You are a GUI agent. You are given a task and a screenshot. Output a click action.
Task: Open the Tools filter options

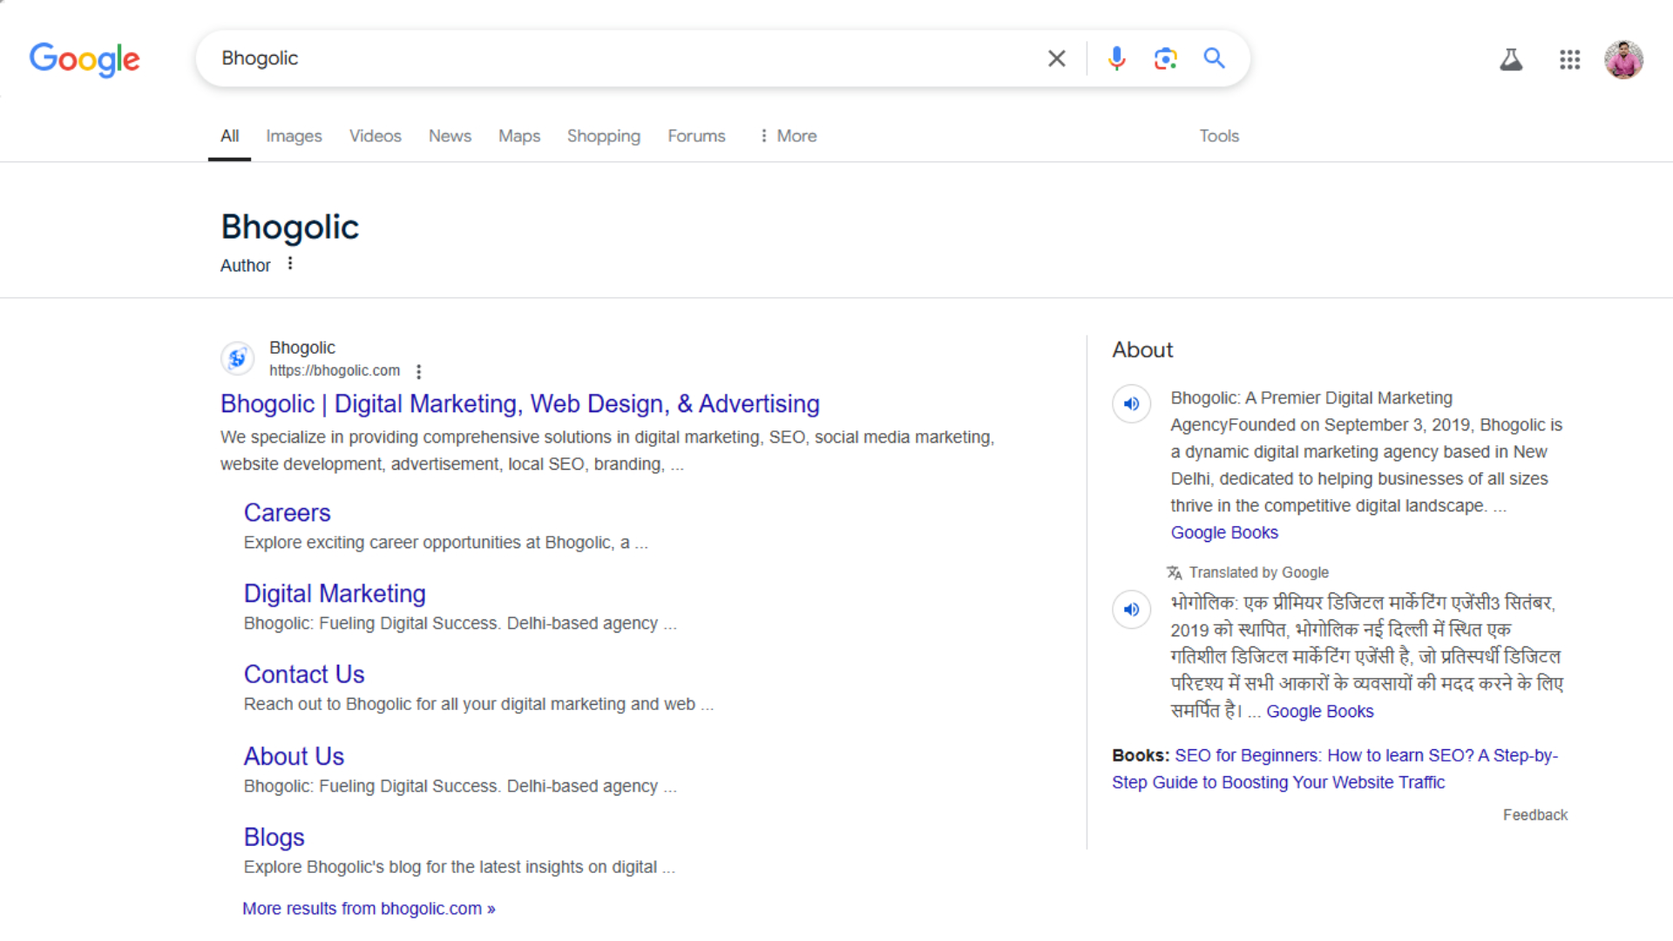pos(1218,136)
